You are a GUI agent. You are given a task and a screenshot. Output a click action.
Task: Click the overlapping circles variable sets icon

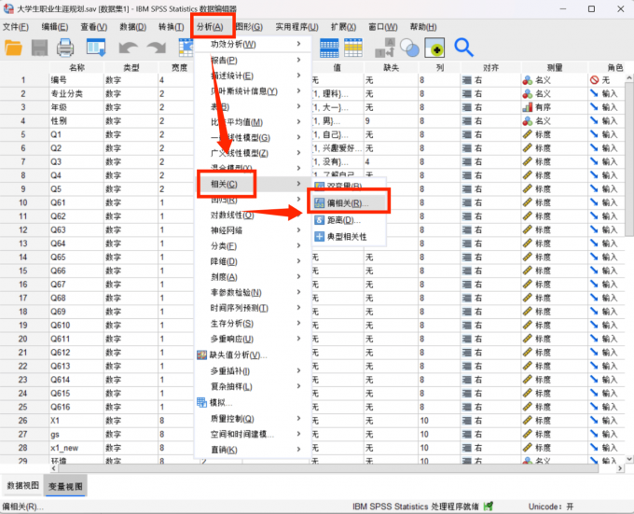[x=409, y=48]
